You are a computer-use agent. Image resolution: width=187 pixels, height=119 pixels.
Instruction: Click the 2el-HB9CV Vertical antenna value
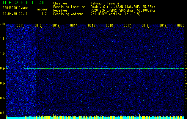[x=116, y=14]
